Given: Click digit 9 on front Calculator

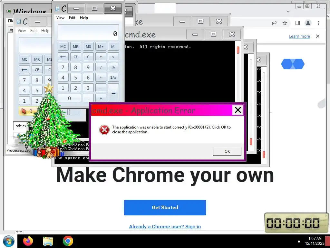Looking at the screenshot, I should pos(88,67).
